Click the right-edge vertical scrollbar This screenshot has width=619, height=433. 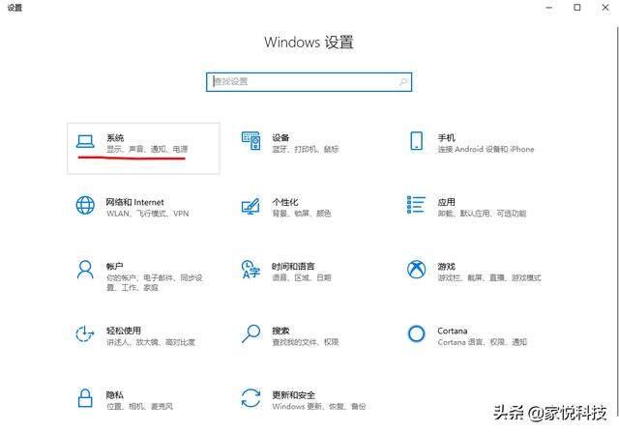pos(617,220)
